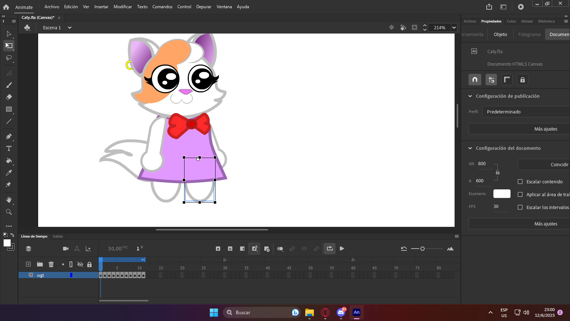Image resolution: width=570 pixels, height=321 pixels.
Task: Open the zoom percentage dropdown
Action: pyautogui.click(x=454, y=27)
